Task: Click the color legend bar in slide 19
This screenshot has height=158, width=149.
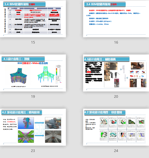Action: click(56, 72)
